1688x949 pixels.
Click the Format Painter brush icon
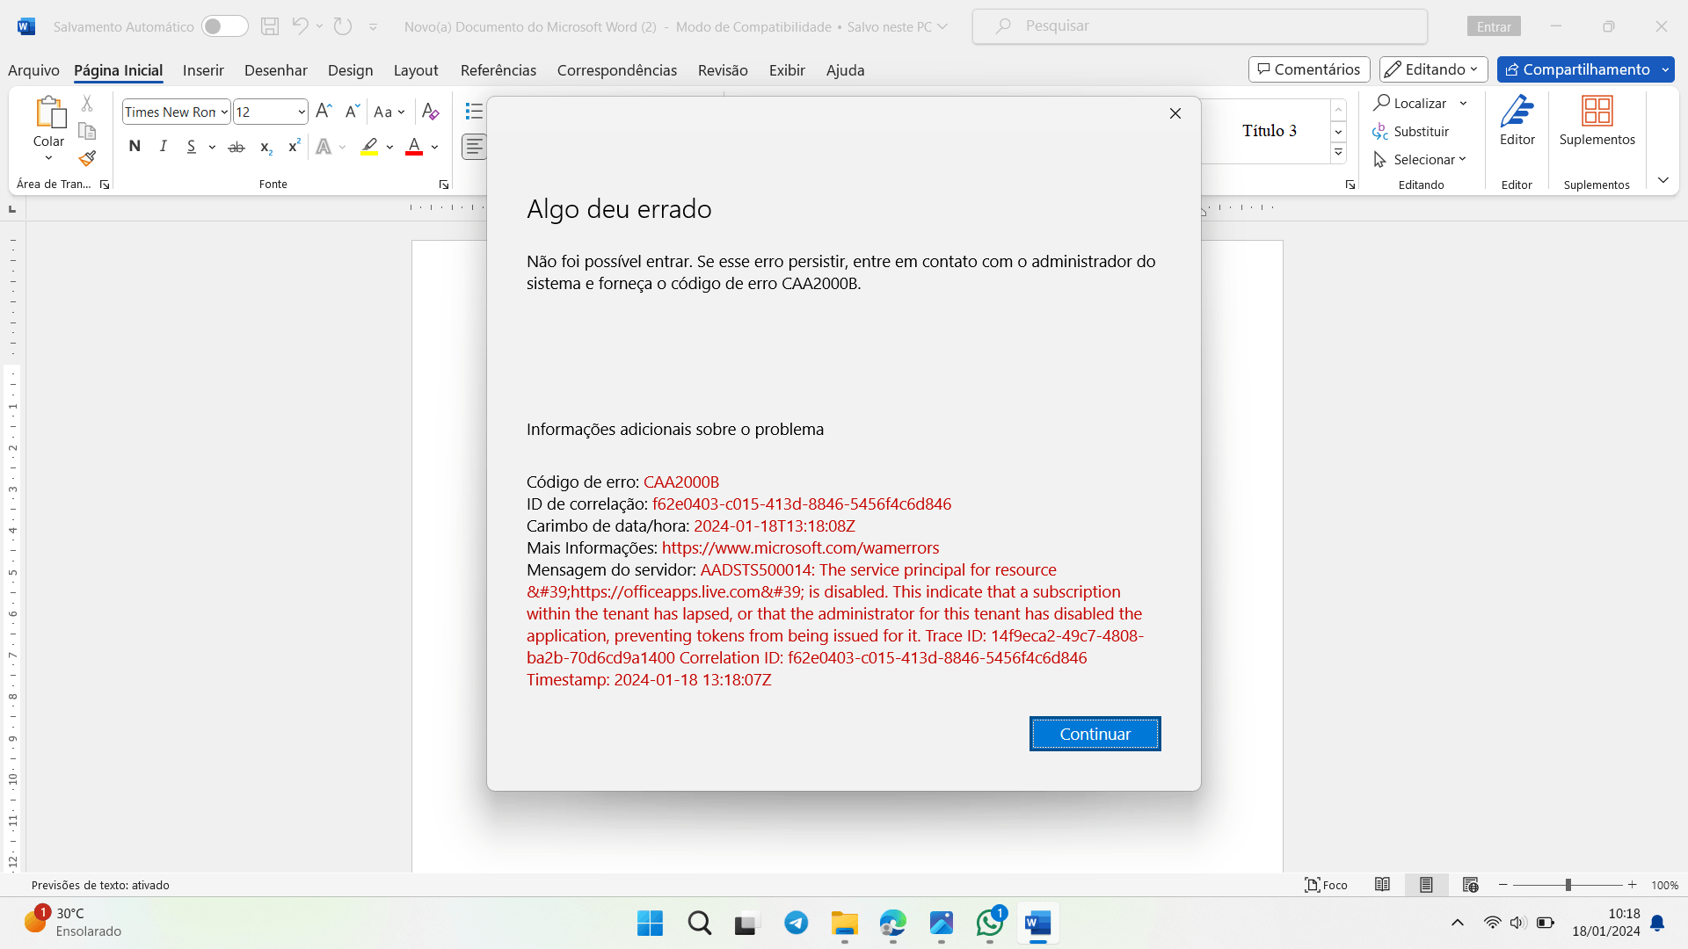tap(87, 159)
